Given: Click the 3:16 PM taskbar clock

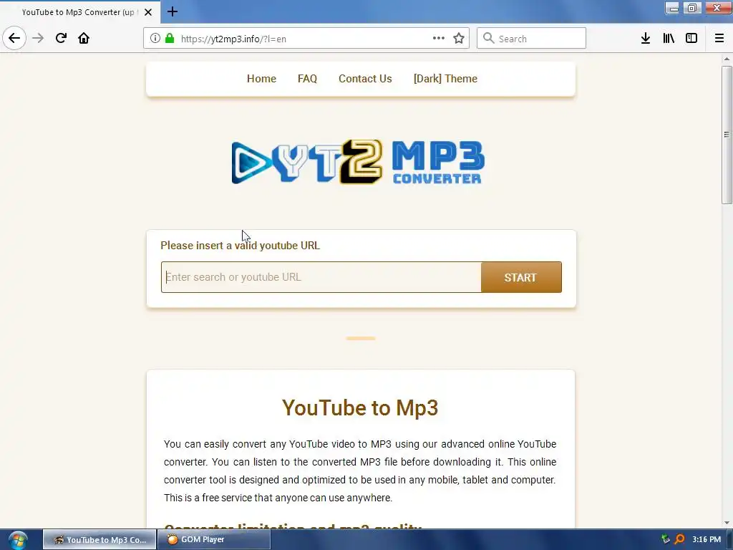Looking at the screenshot, I should pos(707,540).
